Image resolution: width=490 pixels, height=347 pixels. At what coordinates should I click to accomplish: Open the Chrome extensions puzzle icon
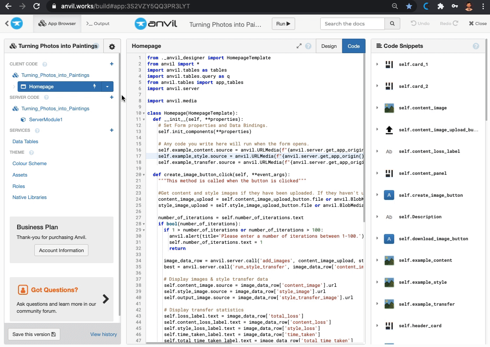440,7
